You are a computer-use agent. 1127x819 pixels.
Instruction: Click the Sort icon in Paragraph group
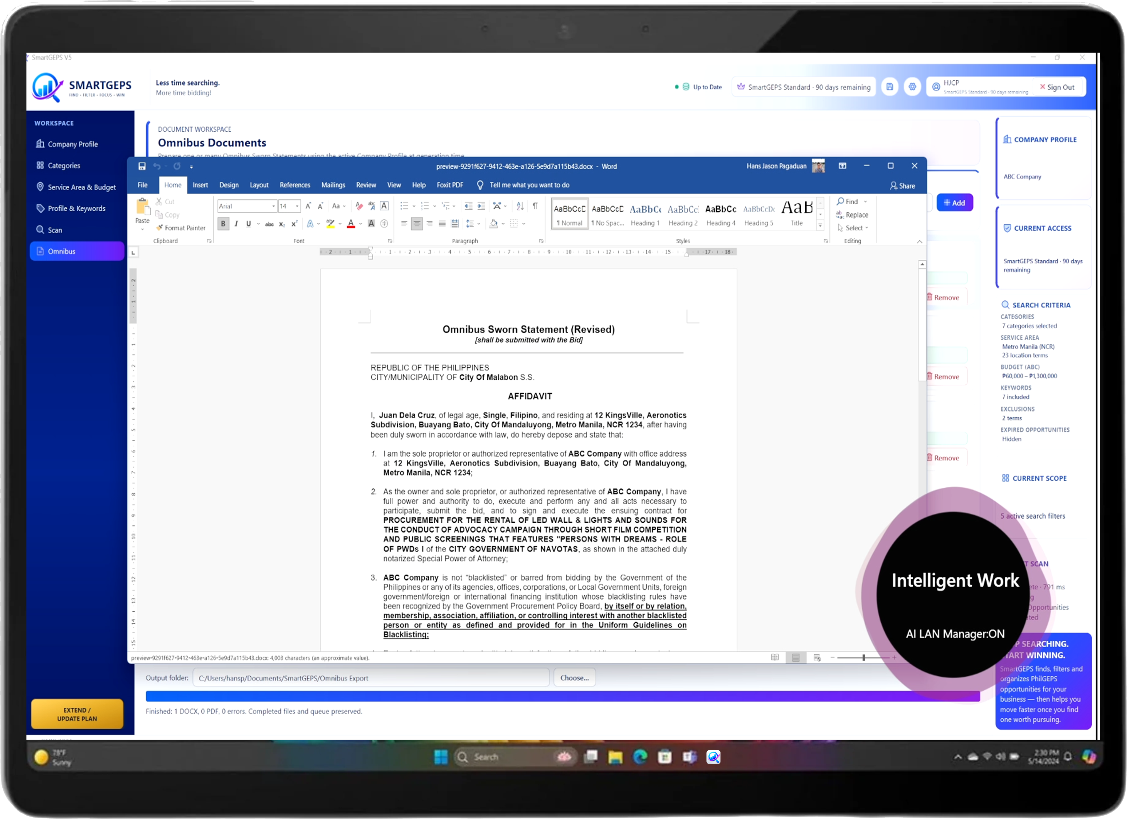coord(520,206)
